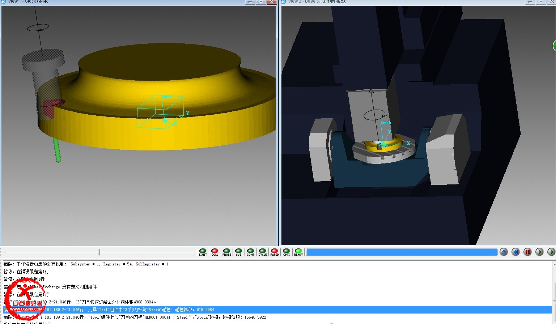The height and width of the screenshot is (324, 556).
Task: Click the log scrollbar up arrow
Action: tap(554, 264)
